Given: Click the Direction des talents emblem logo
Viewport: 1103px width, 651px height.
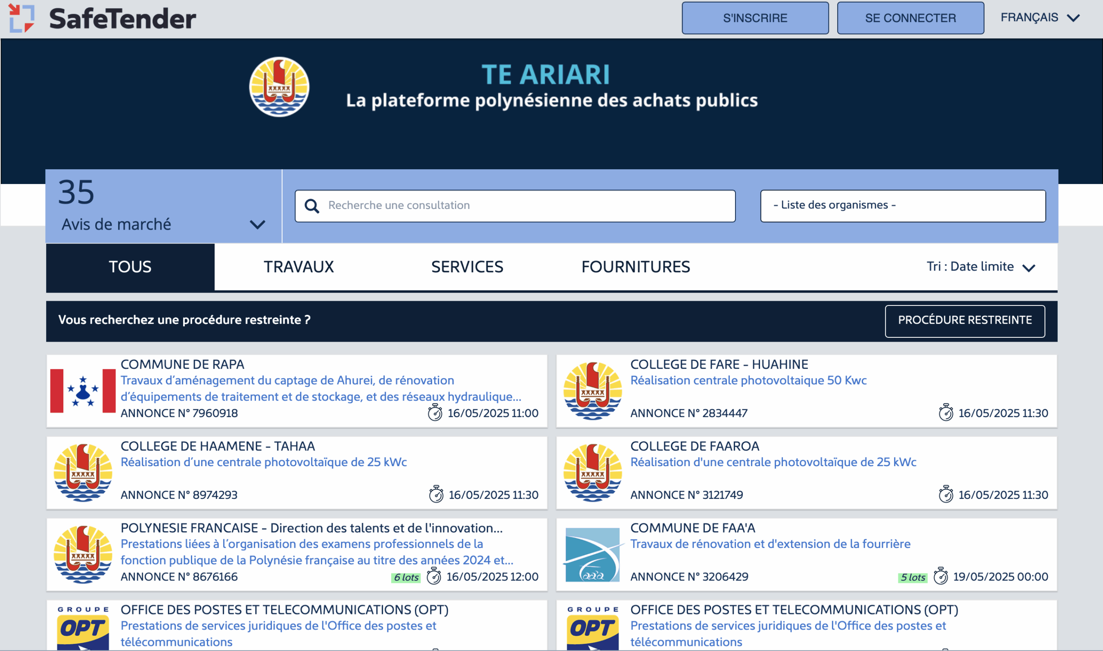Looking at the screenshot, I should (83, 554).
